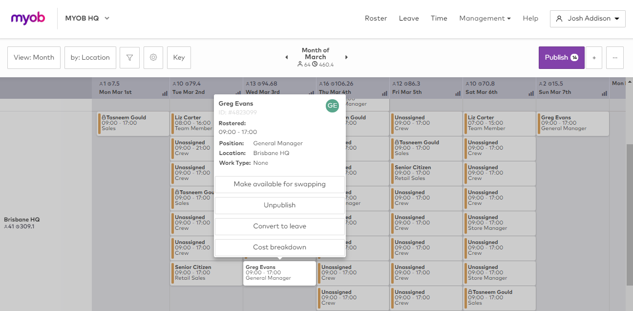
Task: Select Convert to leave option
Action: coord(279,226)
